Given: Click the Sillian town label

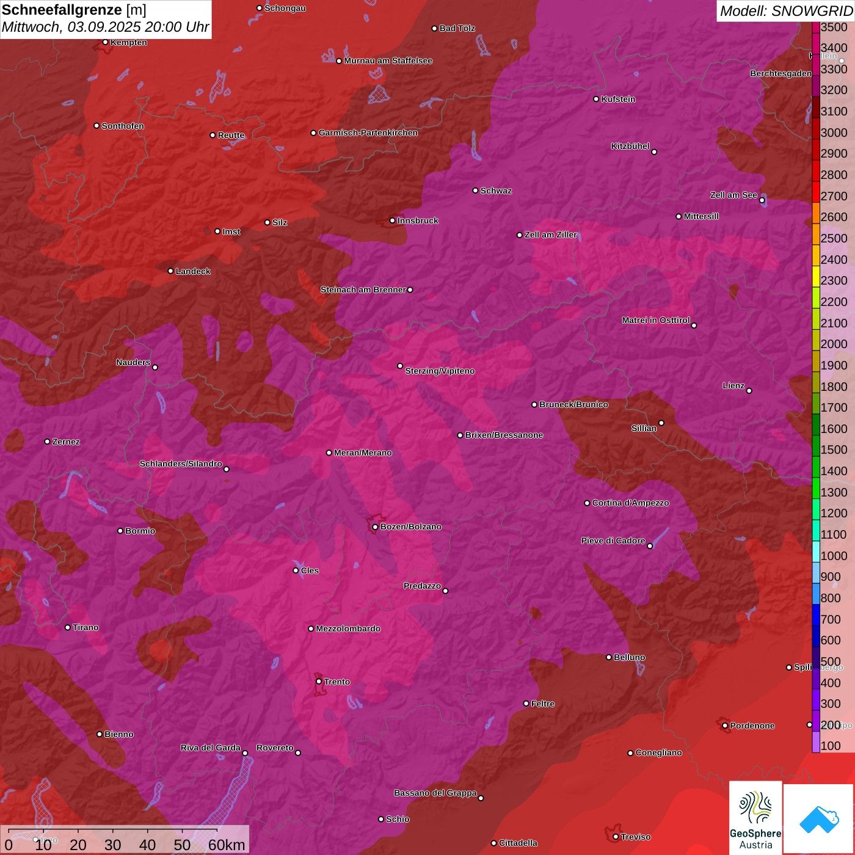Looking at the screenshot, I should coord(644,428).
